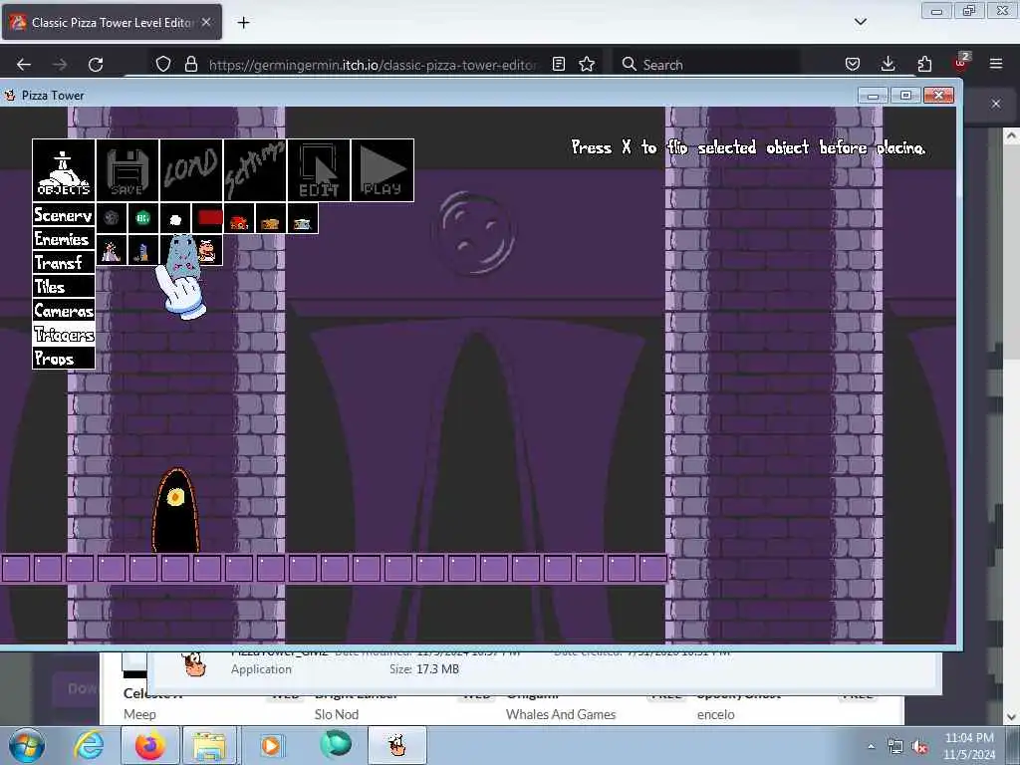Open the Objects panel icon
Image resolution: width=1020 pixels, height=765 pixels.
click(64, 170)
